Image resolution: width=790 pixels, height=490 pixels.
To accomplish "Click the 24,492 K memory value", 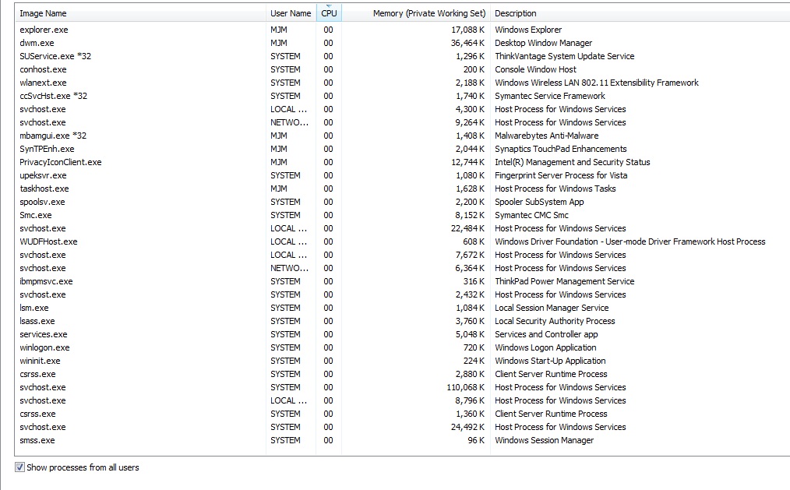I will [467, 428].
